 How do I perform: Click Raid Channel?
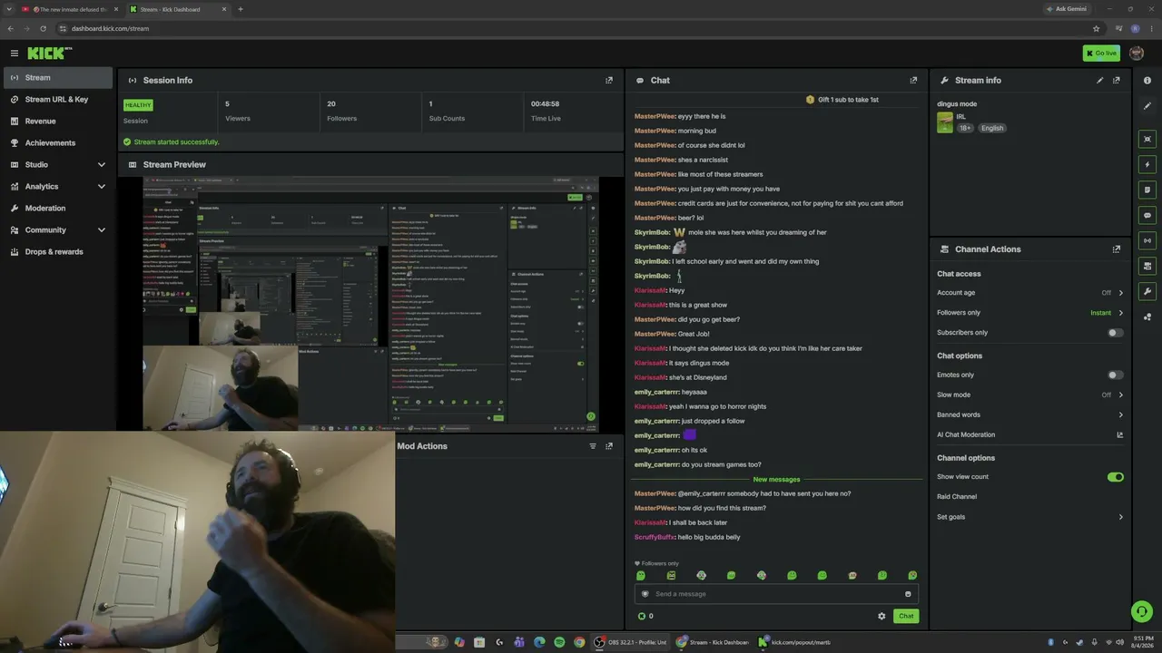click(957, 497)
